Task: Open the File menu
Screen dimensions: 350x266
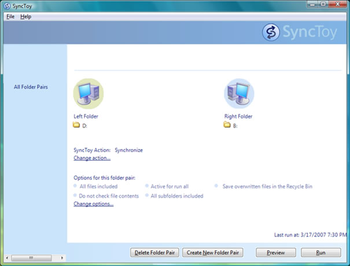Action: (10, 17)
